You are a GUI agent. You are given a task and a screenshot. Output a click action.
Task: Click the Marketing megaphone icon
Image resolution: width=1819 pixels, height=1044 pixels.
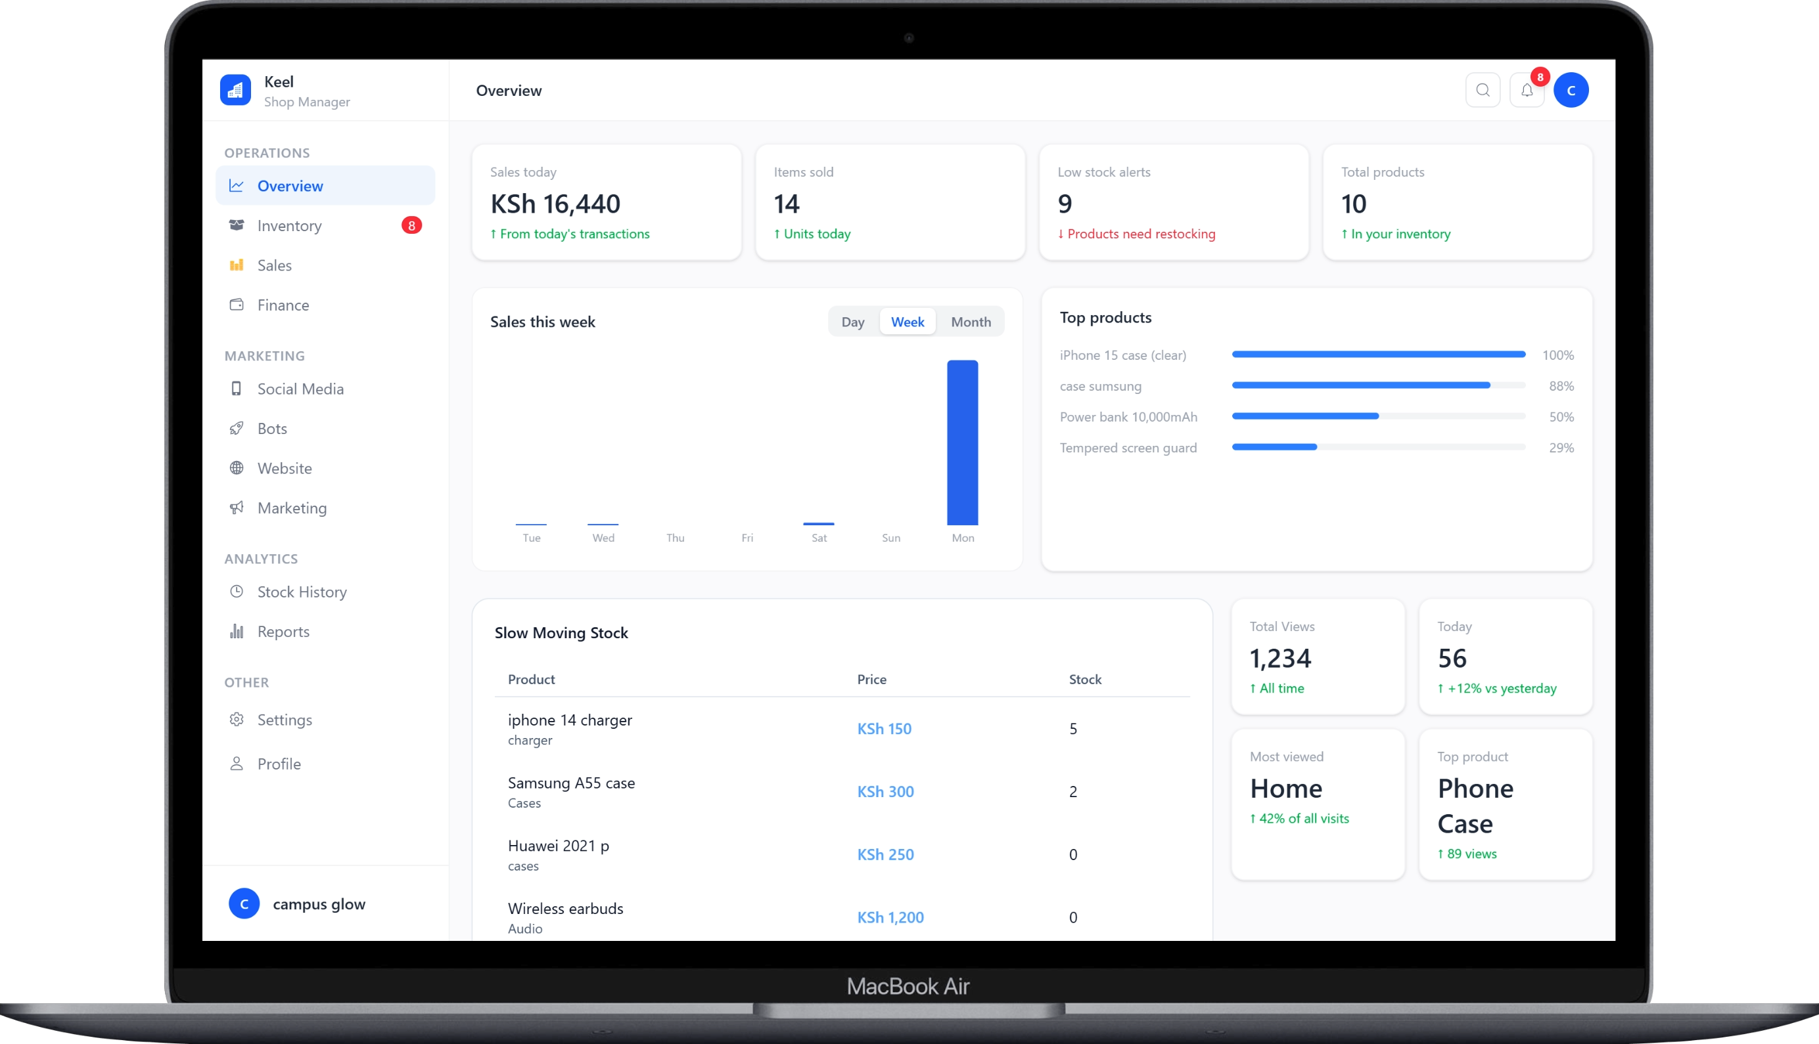pyautogui.click(x=236, y=508)
